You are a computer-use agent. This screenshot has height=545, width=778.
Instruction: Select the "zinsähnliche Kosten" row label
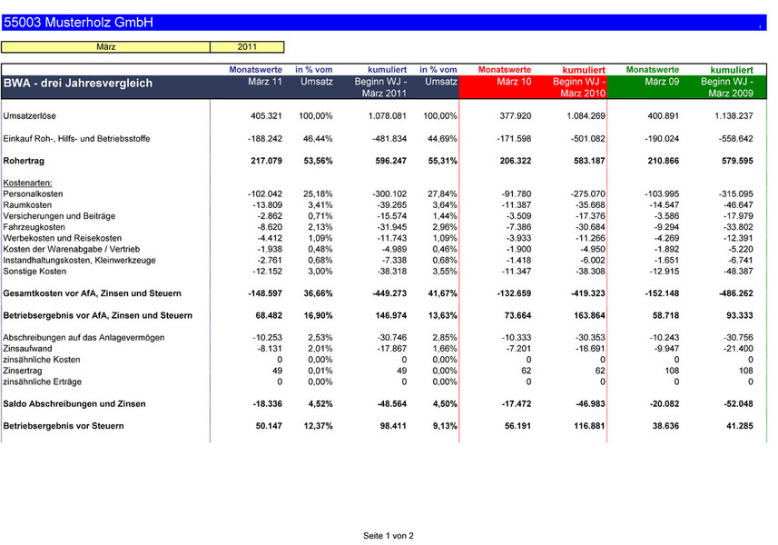point(41,360)
